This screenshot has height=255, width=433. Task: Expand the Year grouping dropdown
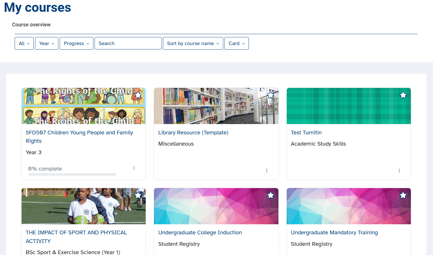(47, 43)
